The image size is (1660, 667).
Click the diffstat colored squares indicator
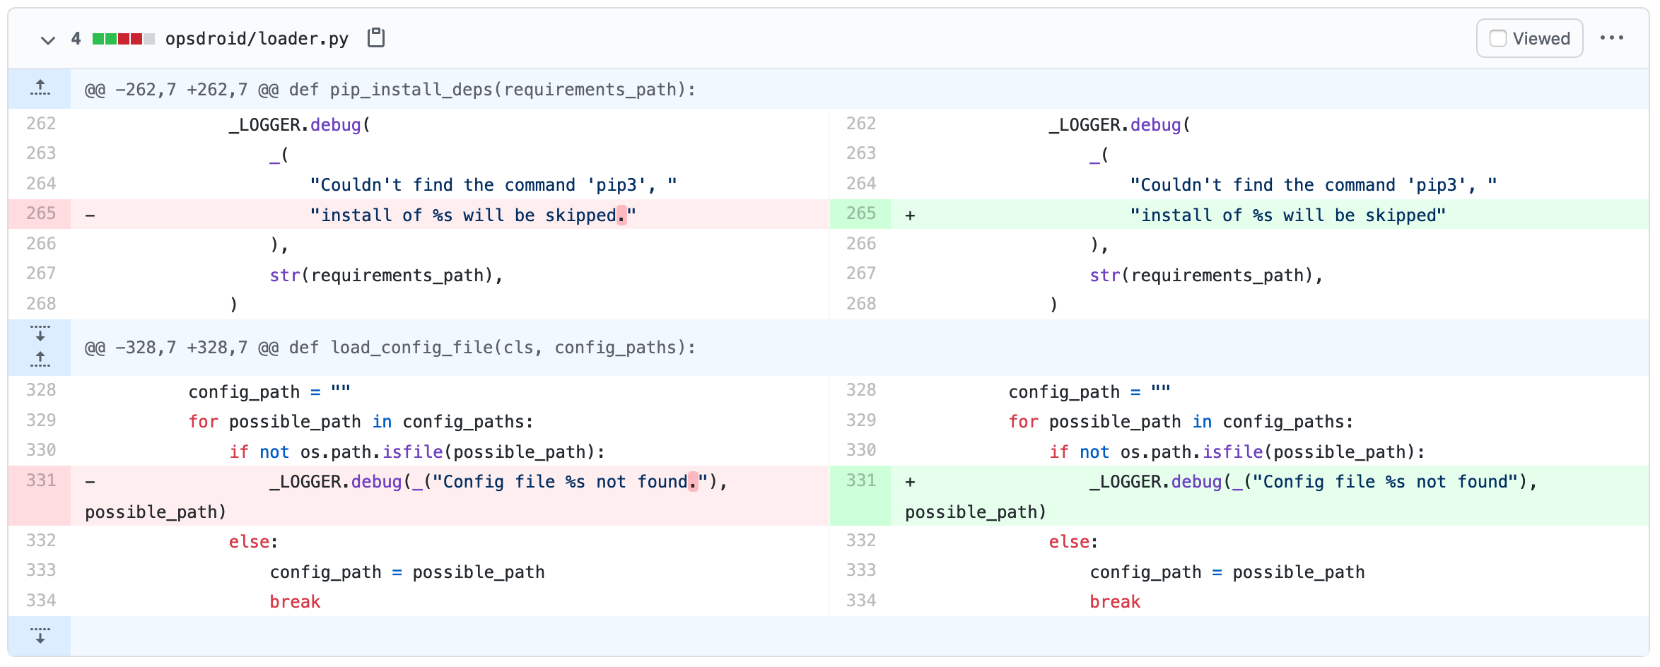123,39
